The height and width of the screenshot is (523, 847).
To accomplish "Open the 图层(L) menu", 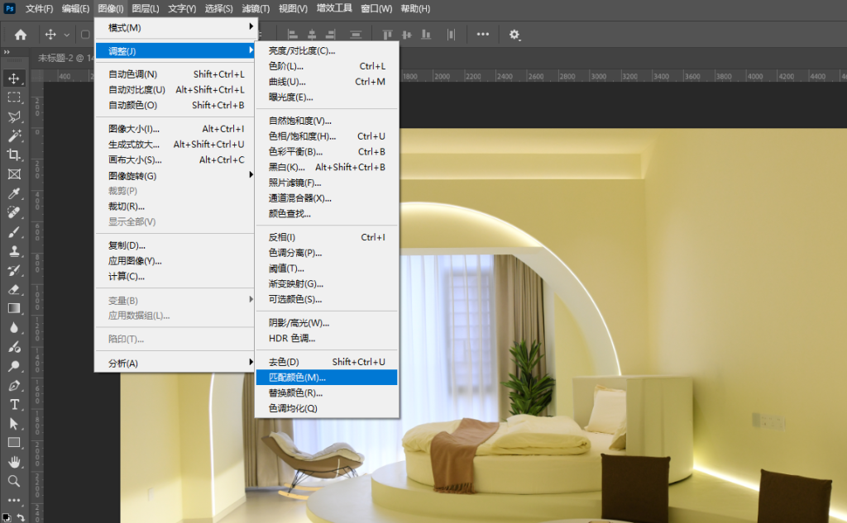I will (146, 8).
